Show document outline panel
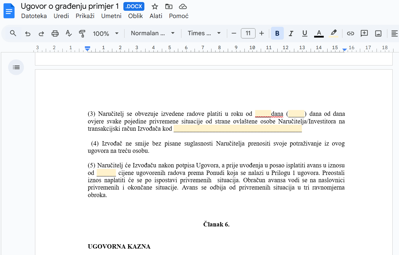Viewport: 399px width, 255px height. tap(16, 67)
